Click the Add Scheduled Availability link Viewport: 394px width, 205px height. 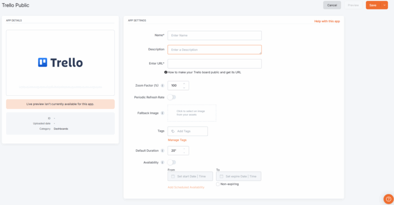pos(186,188)
